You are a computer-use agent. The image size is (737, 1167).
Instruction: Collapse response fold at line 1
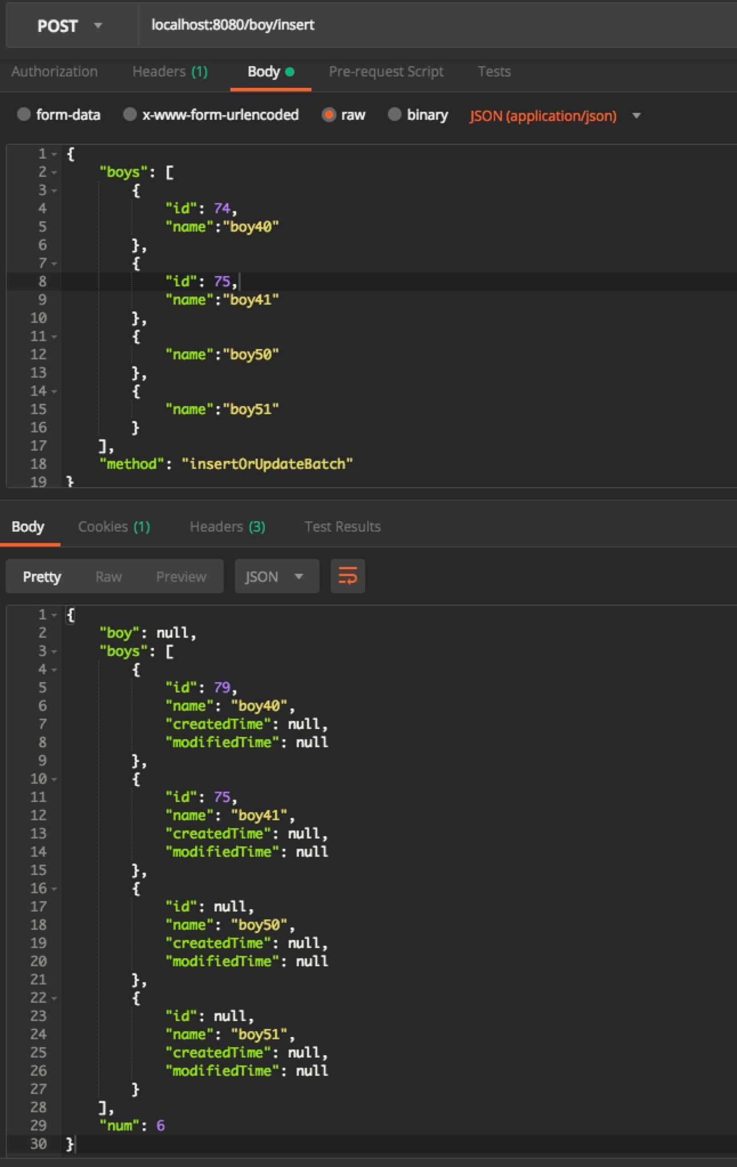point(54,615)
